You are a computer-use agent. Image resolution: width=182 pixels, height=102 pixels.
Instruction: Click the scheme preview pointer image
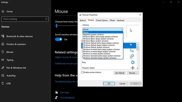pyautogui.click(x=131, y=30)
